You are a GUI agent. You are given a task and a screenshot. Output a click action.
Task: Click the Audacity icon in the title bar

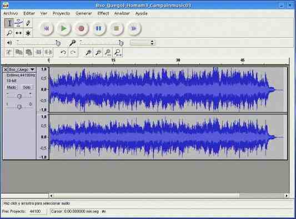pos(6,5)
